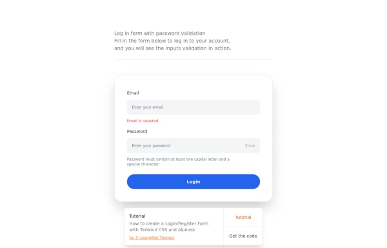Click the "Fill in the form below" text line
The height and width of the screenshot is (248, 387).
pos(172,41)
